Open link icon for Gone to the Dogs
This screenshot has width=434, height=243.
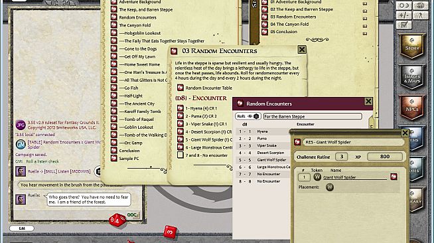pyautogui.click(x=113, y=48)
